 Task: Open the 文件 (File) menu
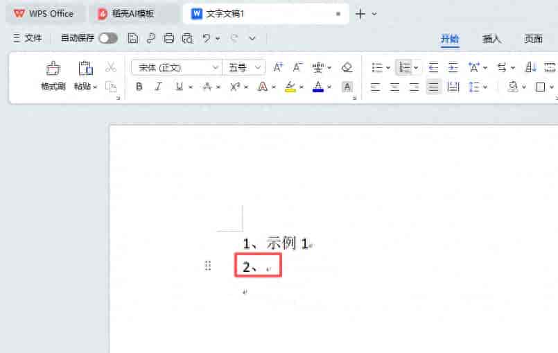(x=28, y=37)
